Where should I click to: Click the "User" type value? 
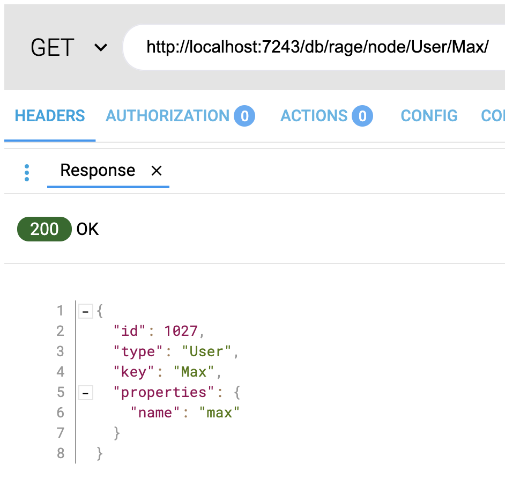pyautogui.click(x=206, y=351)
